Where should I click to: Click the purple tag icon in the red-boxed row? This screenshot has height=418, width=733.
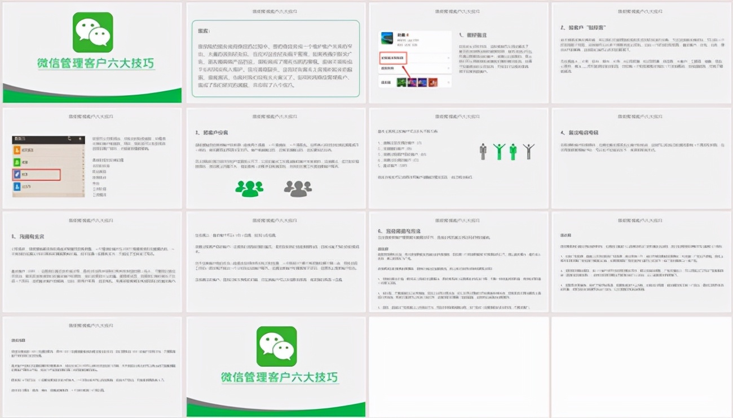17,175
